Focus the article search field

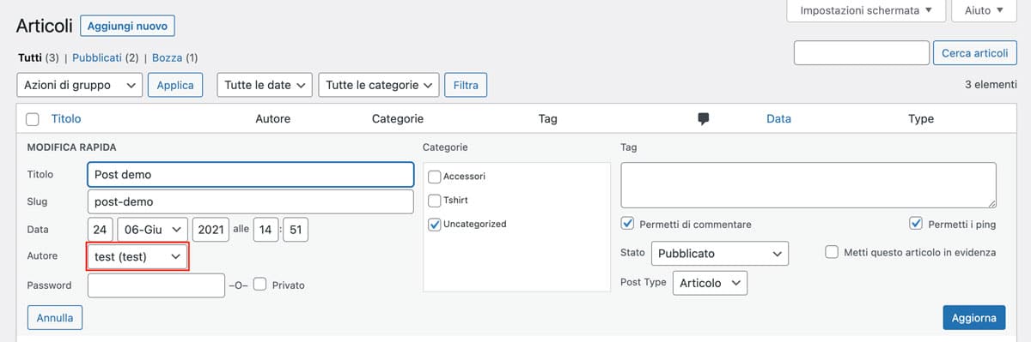862,53
